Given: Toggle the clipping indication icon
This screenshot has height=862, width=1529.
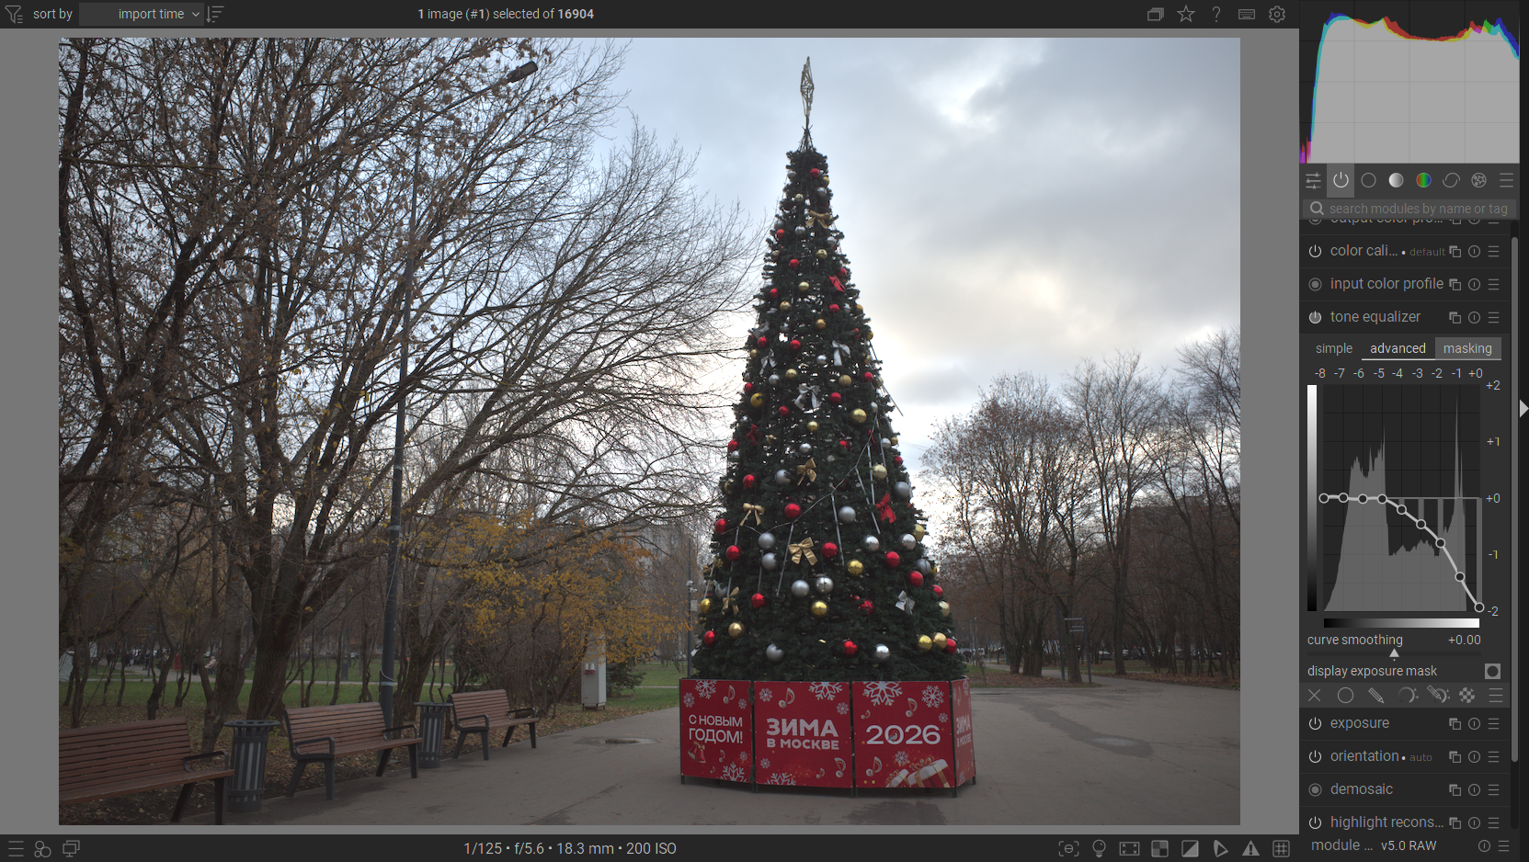Looking at the screenshot, I should pyautogui.click(x=1190, y=848).
